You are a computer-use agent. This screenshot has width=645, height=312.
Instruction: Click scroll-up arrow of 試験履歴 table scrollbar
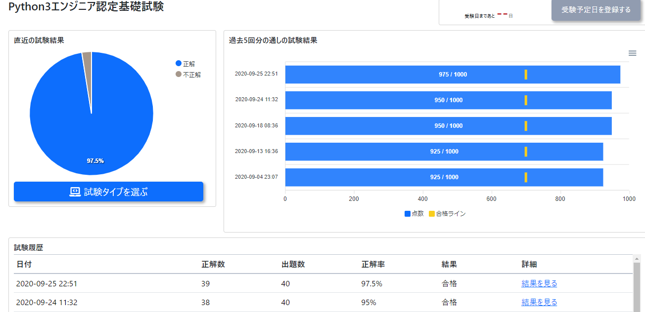pyautogui.click(x=636, y=258)
